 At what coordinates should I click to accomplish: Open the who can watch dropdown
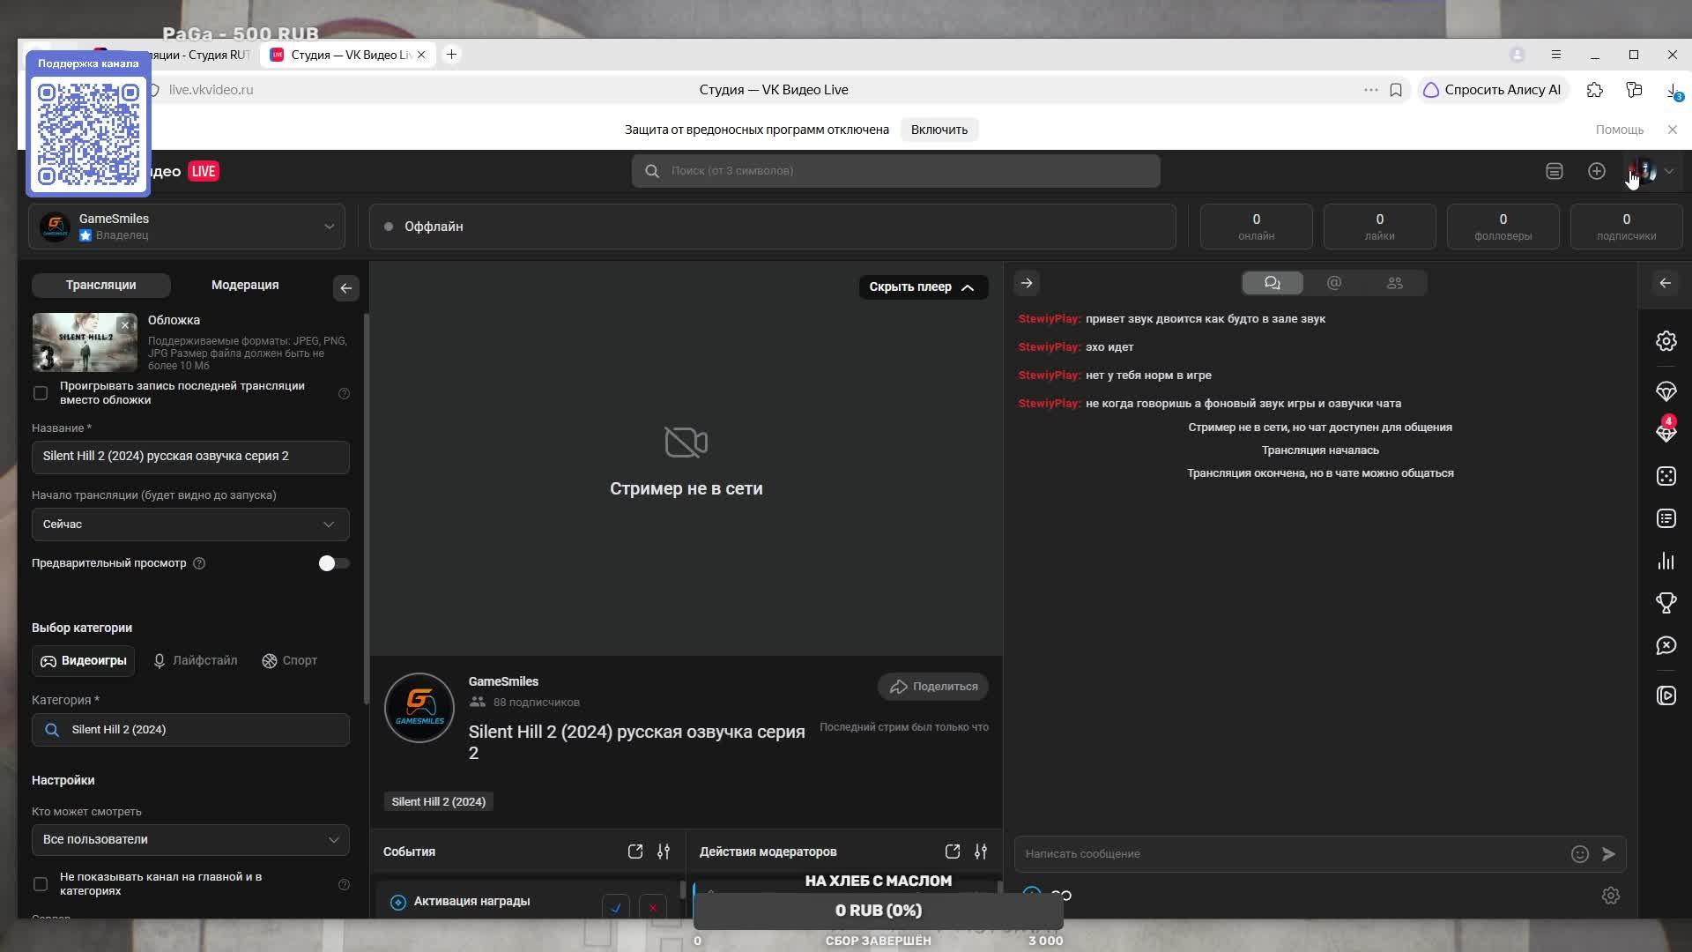(x=190, y=840)
